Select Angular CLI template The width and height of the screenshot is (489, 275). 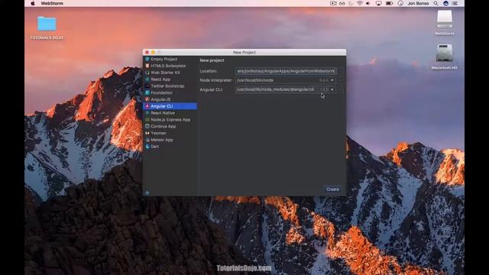click(170, 106)
